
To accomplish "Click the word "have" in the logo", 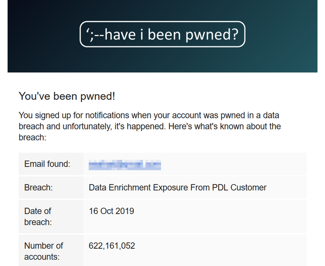I will pos(120,34).
